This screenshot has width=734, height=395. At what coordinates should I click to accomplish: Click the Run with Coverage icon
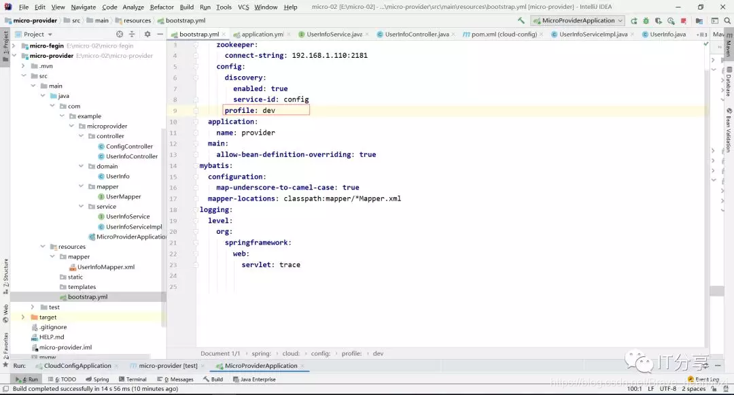(658, 20)
